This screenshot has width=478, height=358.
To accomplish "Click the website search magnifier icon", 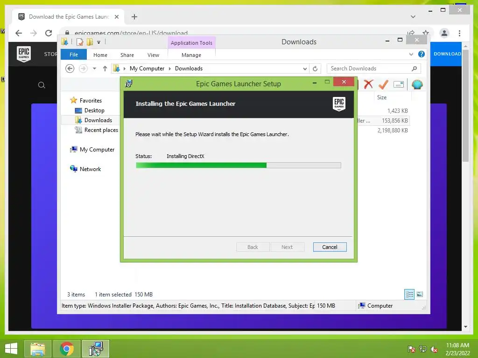I will (x=42, y=85).
